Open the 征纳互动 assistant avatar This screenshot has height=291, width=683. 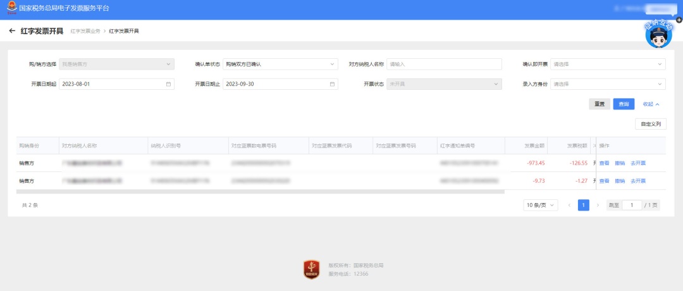[x=658, y=34]
